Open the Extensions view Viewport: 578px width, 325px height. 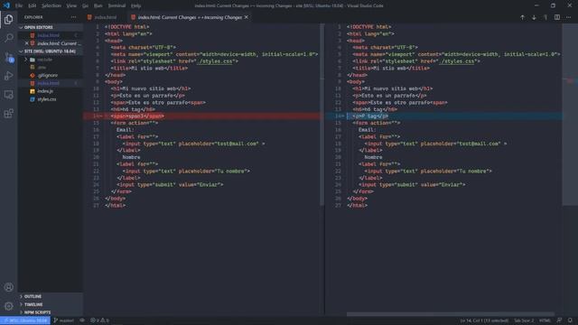(x=8, y=114)
